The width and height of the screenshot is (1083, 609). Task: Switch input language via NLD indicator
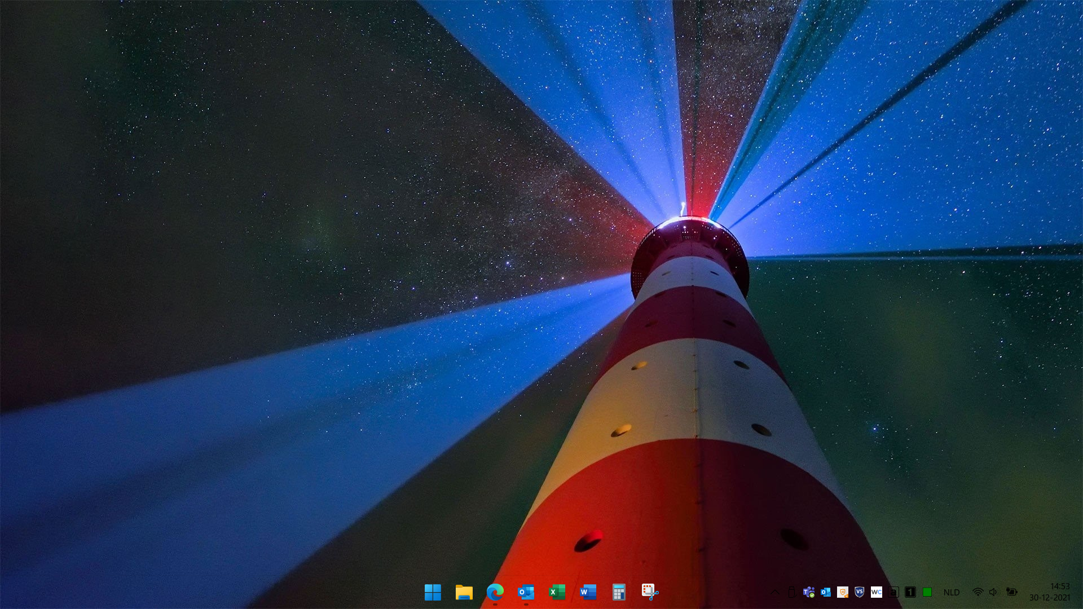coord(952,592)
